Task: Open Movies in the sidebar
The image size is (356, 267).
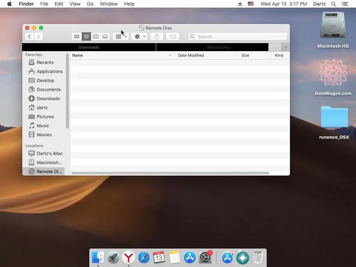Action: coord(43,135)
